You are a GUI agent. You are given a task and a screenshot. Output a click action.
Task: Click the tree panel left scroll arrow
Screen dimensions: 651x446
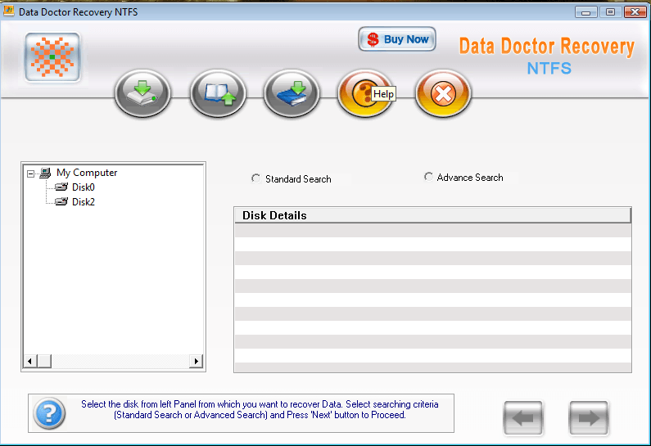tap(29, 361)
